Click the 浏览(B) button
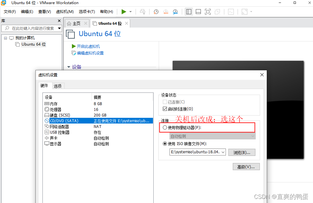 tap(242, 152)
